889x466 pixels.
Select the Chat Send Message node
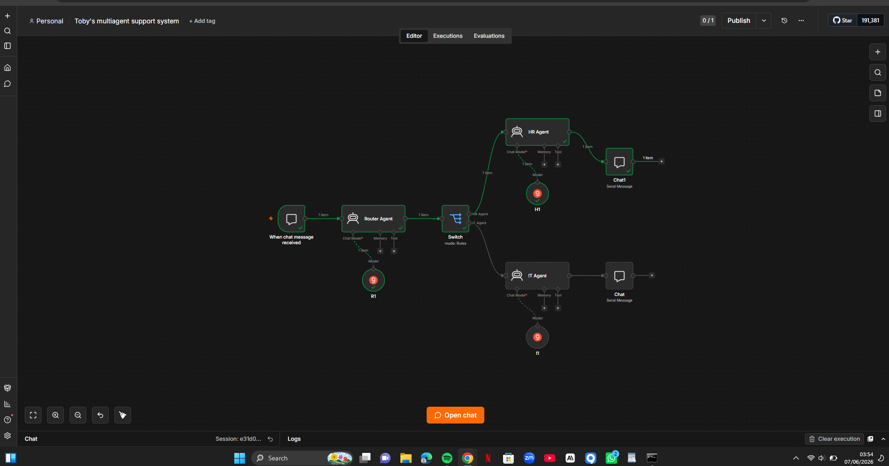(x=619, y=275)
